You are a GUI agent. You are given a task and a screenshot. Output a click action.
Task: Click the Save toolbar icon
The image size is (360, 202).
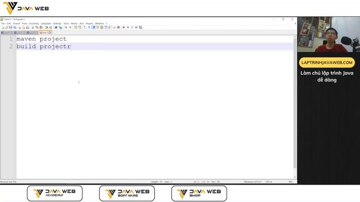[11, 27]
